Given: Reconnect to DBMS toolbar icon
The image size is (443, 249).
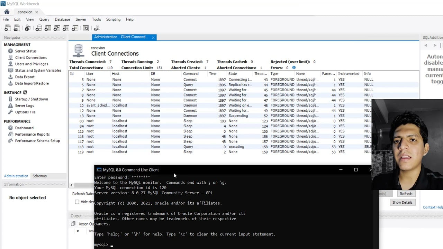Looking at the screenshot, I should pos(97,28).
